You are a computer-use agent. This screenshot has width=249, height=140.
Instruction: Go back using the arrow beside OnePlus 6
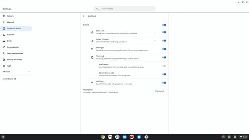84,16
